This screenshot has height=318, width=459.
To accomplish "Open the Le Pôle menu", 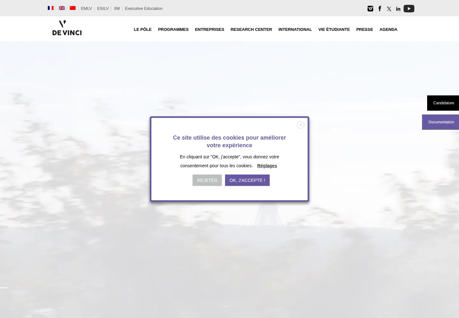I will click(x=143, y=29).
